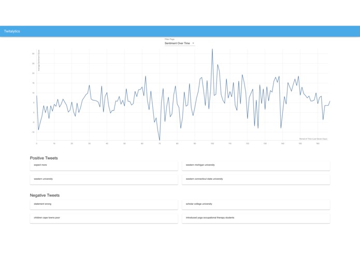
Task: Click x-axis tick label 70
Action: [160, 144]
